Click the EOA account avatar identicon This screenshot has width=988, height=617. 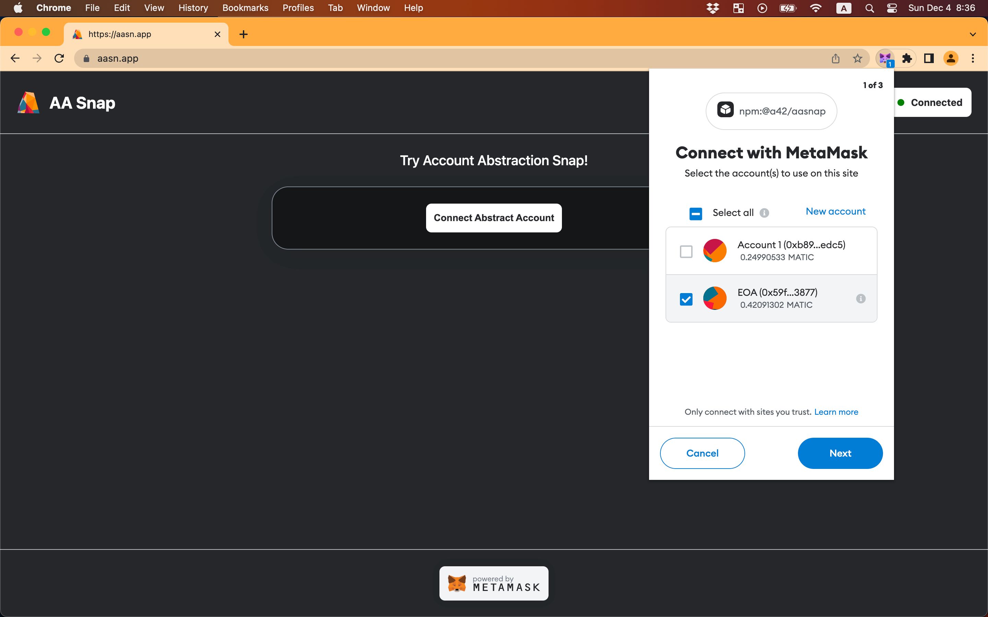715,298
